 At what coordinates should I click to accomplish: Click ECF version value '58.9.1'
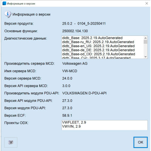click(x=67, y=116)
